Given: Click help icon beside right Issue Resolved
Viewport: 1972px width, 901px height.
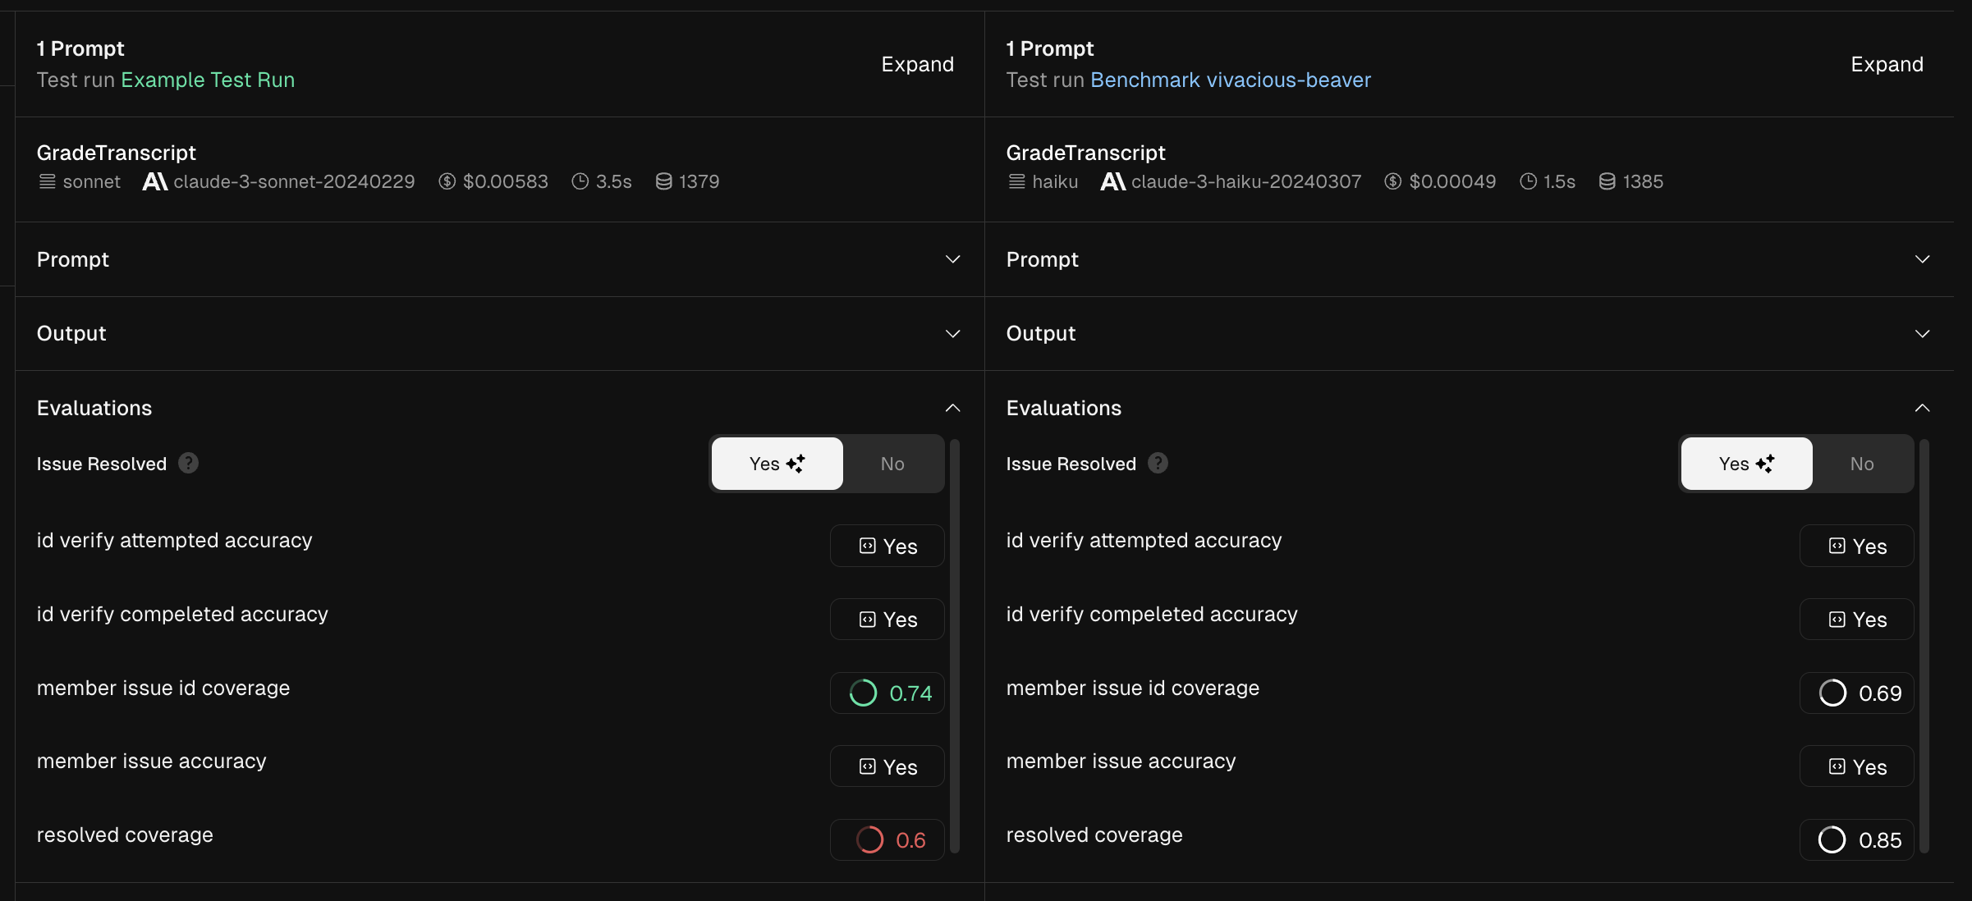Looking at the screenshot, I should [x=1158, y=464].
